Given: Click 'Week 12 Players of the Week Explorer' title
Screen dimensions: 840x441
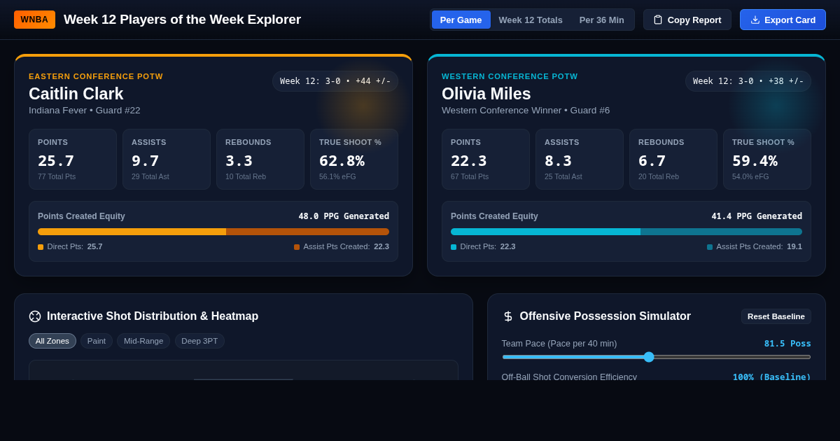Looking at the screenshot, I should tap(183, 20).
